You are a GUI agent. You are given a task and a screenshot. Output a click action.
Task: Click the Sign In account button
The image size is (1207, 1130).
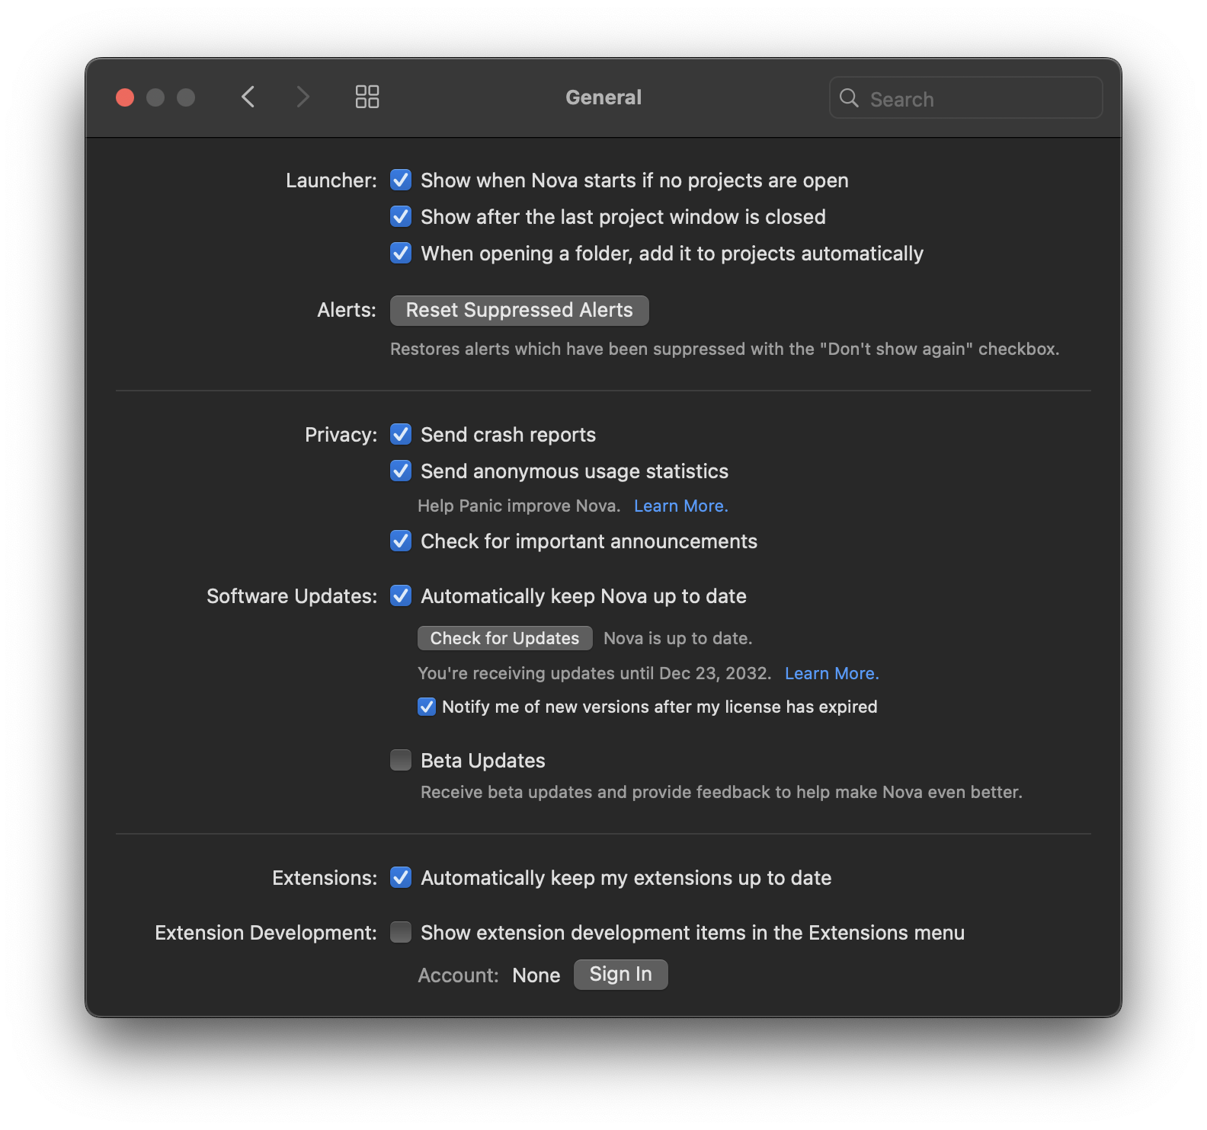point(620,975)
